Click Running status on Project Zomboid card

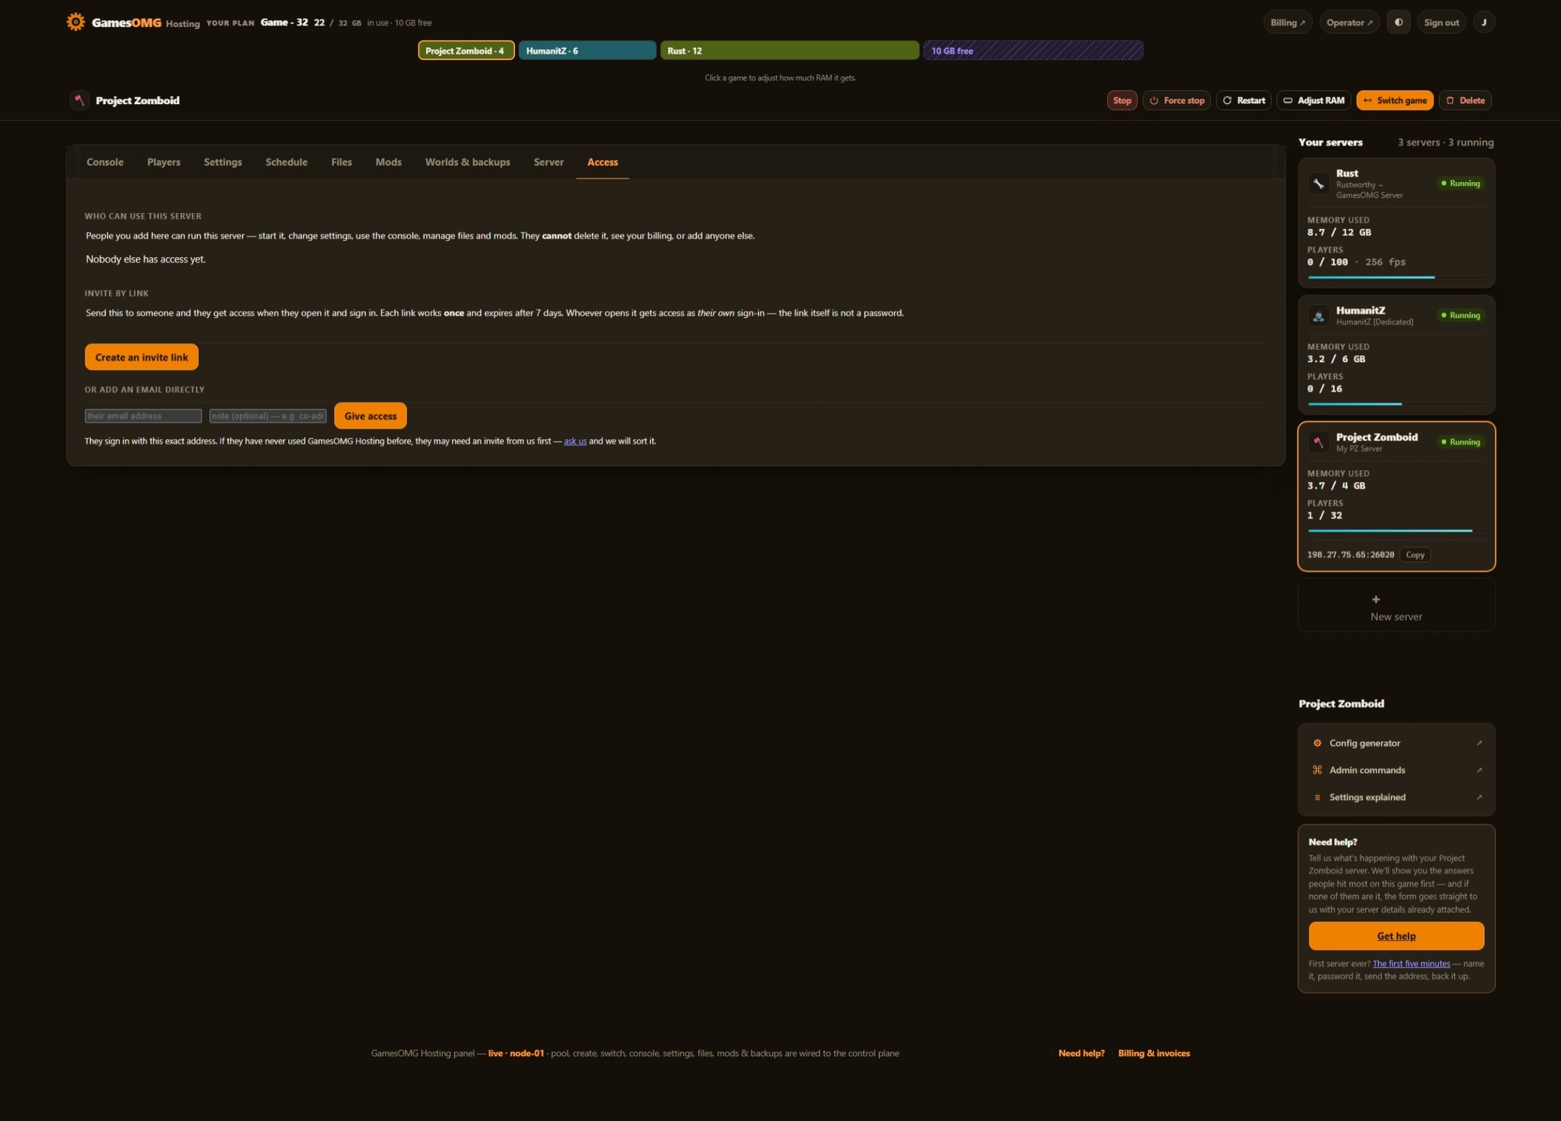(x=1460, y=442)
